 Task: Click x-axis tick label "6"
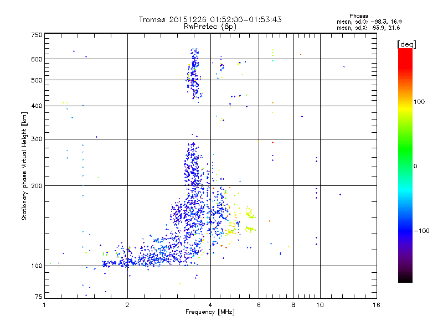(259, 305)
